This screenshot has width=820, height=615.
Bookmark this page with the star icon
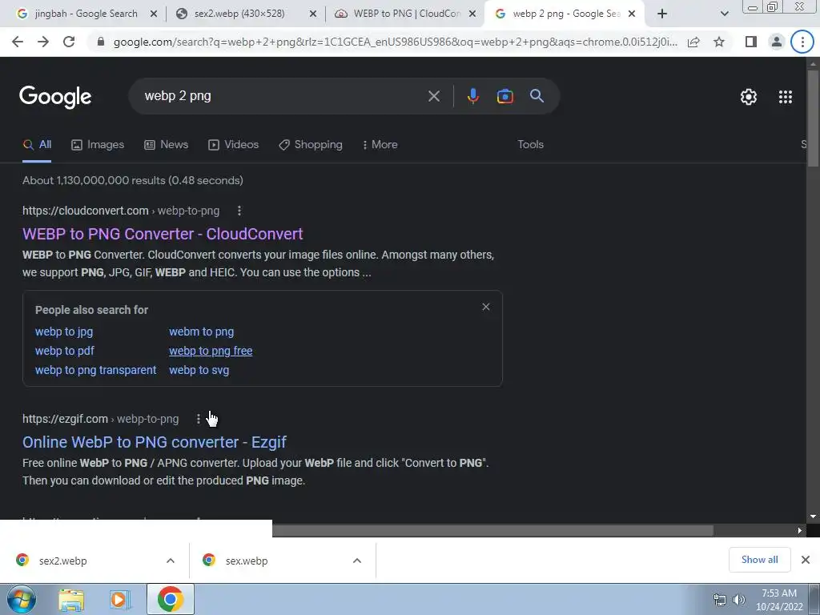(719, 42)
